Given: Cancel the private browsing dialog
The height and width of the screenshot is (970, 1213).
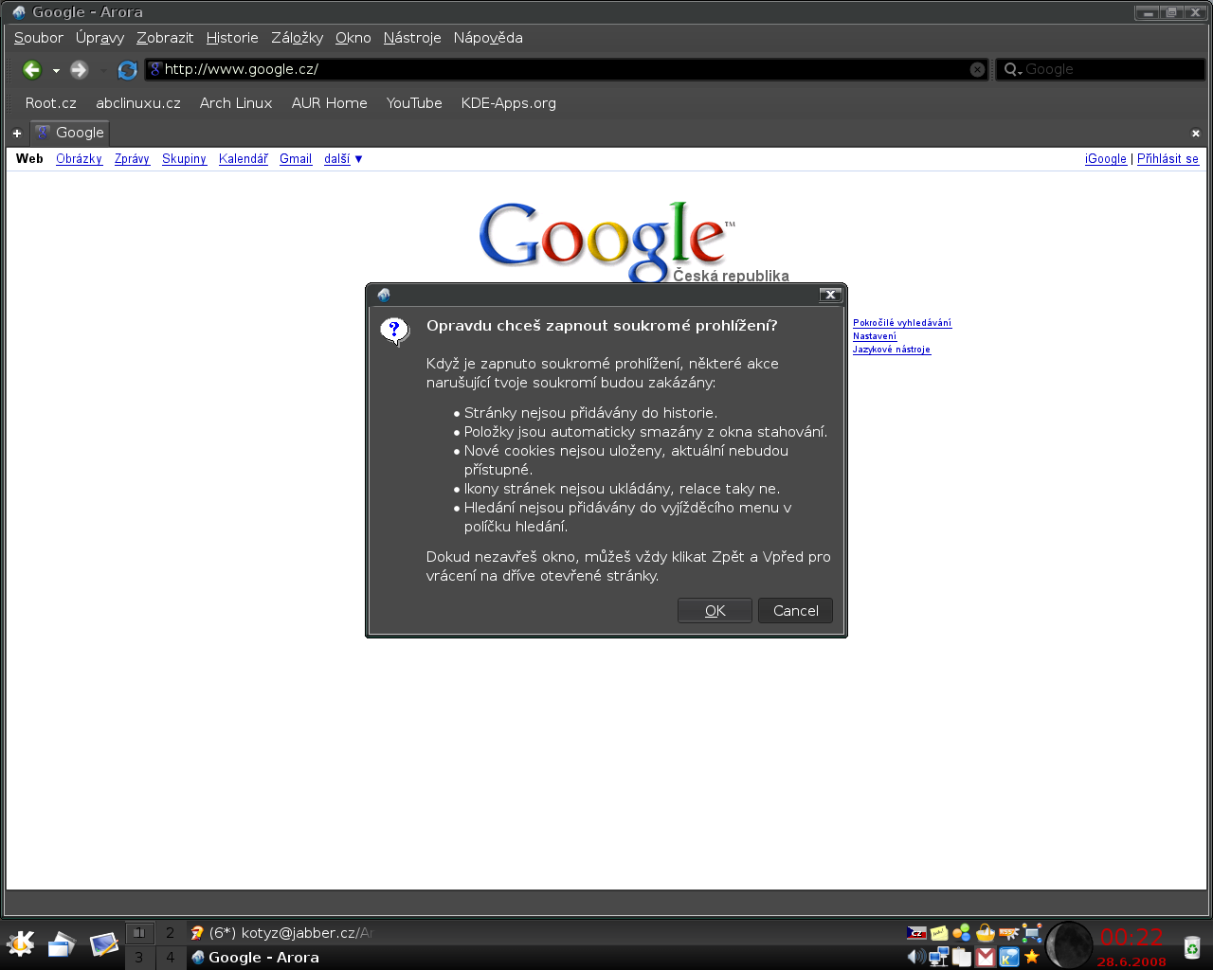Looking at the screenshot, I should point(795,611).
